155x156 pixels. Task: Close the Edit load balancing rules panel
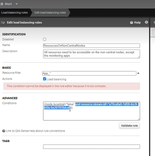146,22
